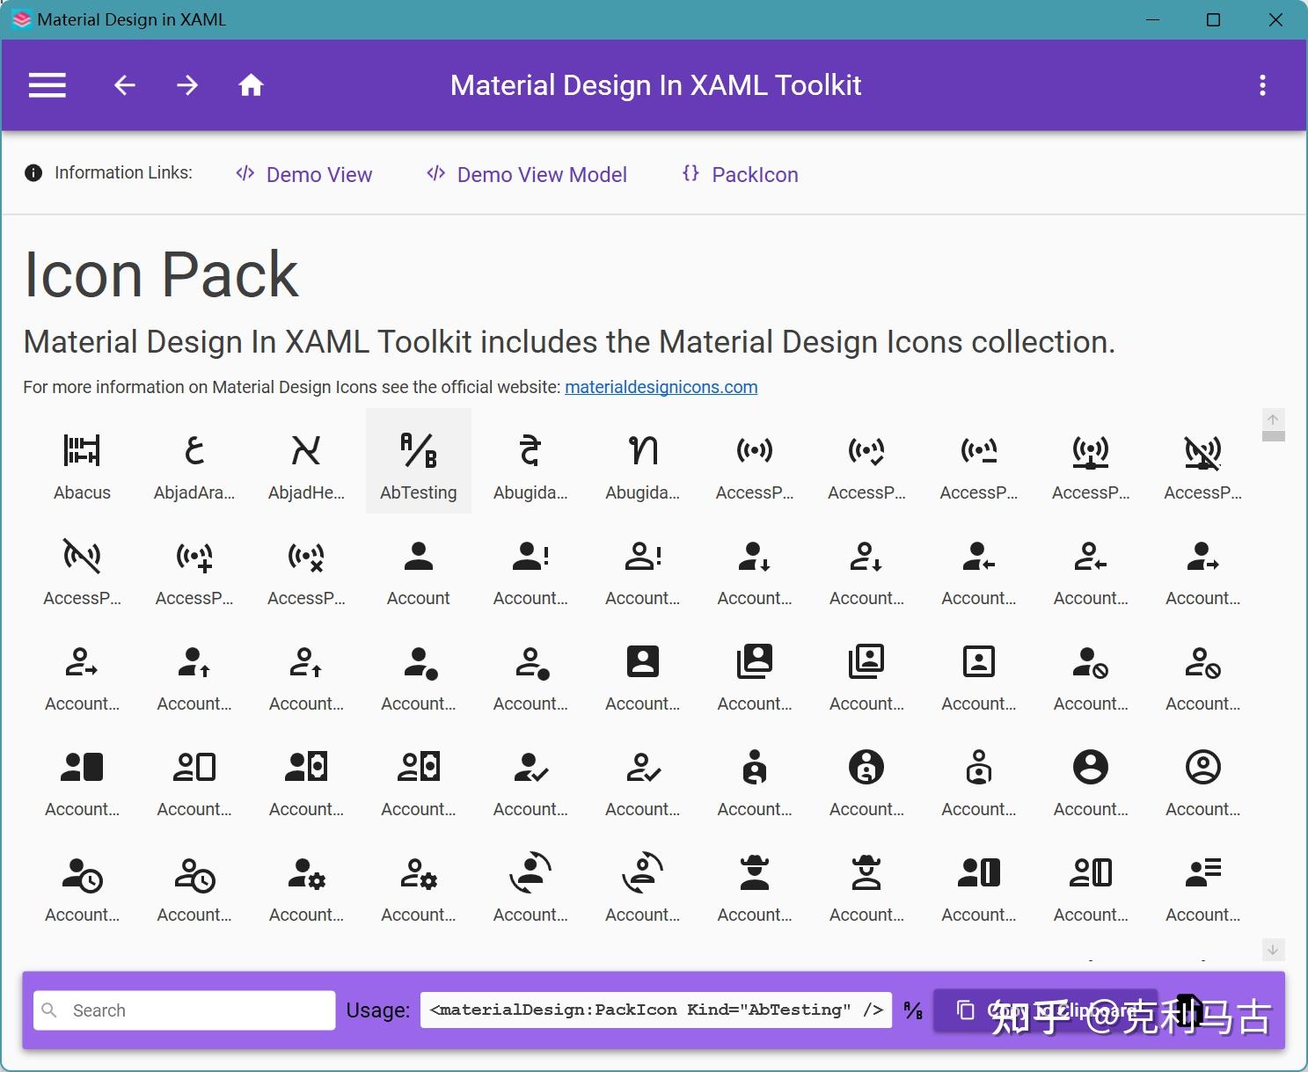Screen dimensions: 1308x1072
Task: Pick the plain Account person icon
Action: (x=419, y=566)
